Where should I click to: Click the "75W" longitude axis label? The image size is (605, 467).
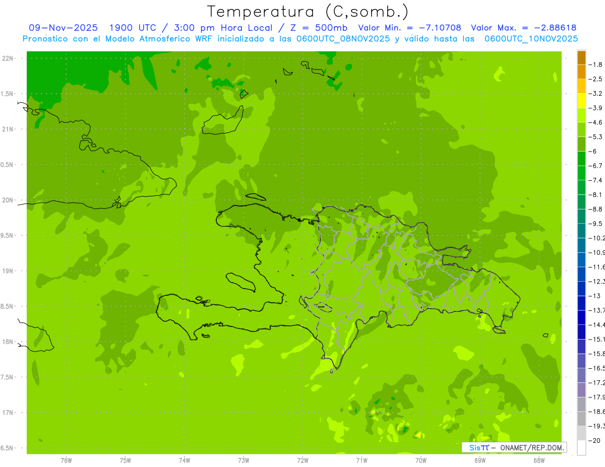[x=126, y=460]
